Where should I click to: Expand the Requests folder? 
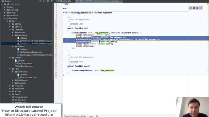(13, 83)
